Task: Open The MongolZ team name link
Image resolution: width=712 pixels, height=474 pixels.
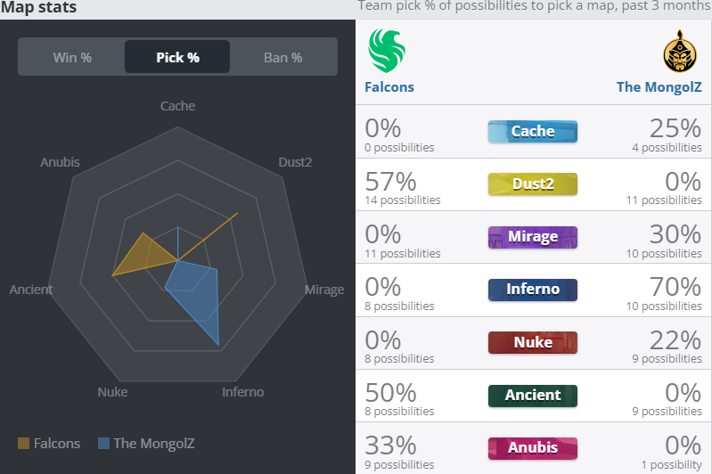Action: pyautogui.click(x=659, y=87)
